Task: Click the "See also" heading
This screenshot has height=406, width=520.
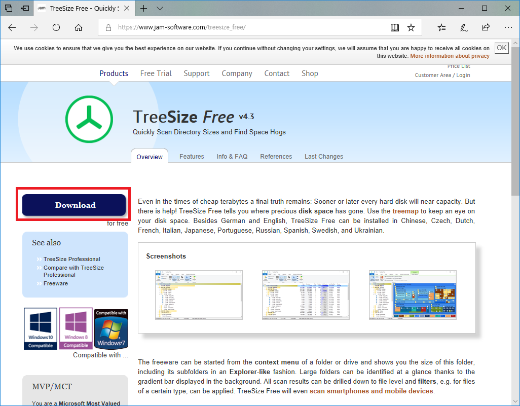Action: [47, 242]
